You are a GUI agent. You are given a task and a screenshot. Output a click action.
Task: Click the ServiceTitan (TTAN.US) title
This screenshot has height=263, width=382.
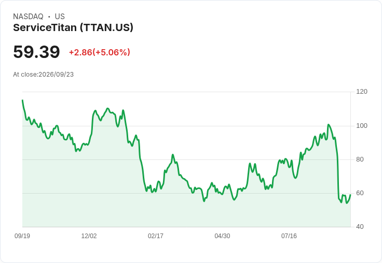[x=73, y=28]
